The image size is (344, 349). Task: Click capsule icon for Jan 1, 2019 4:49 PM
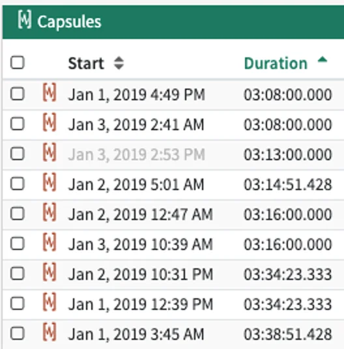tap(50, 92)
